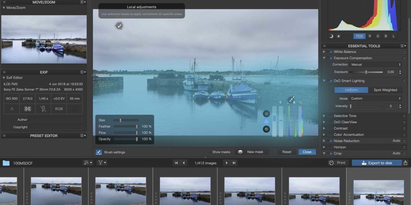Open the Correction Manual dropdown

tap(376, 65)
